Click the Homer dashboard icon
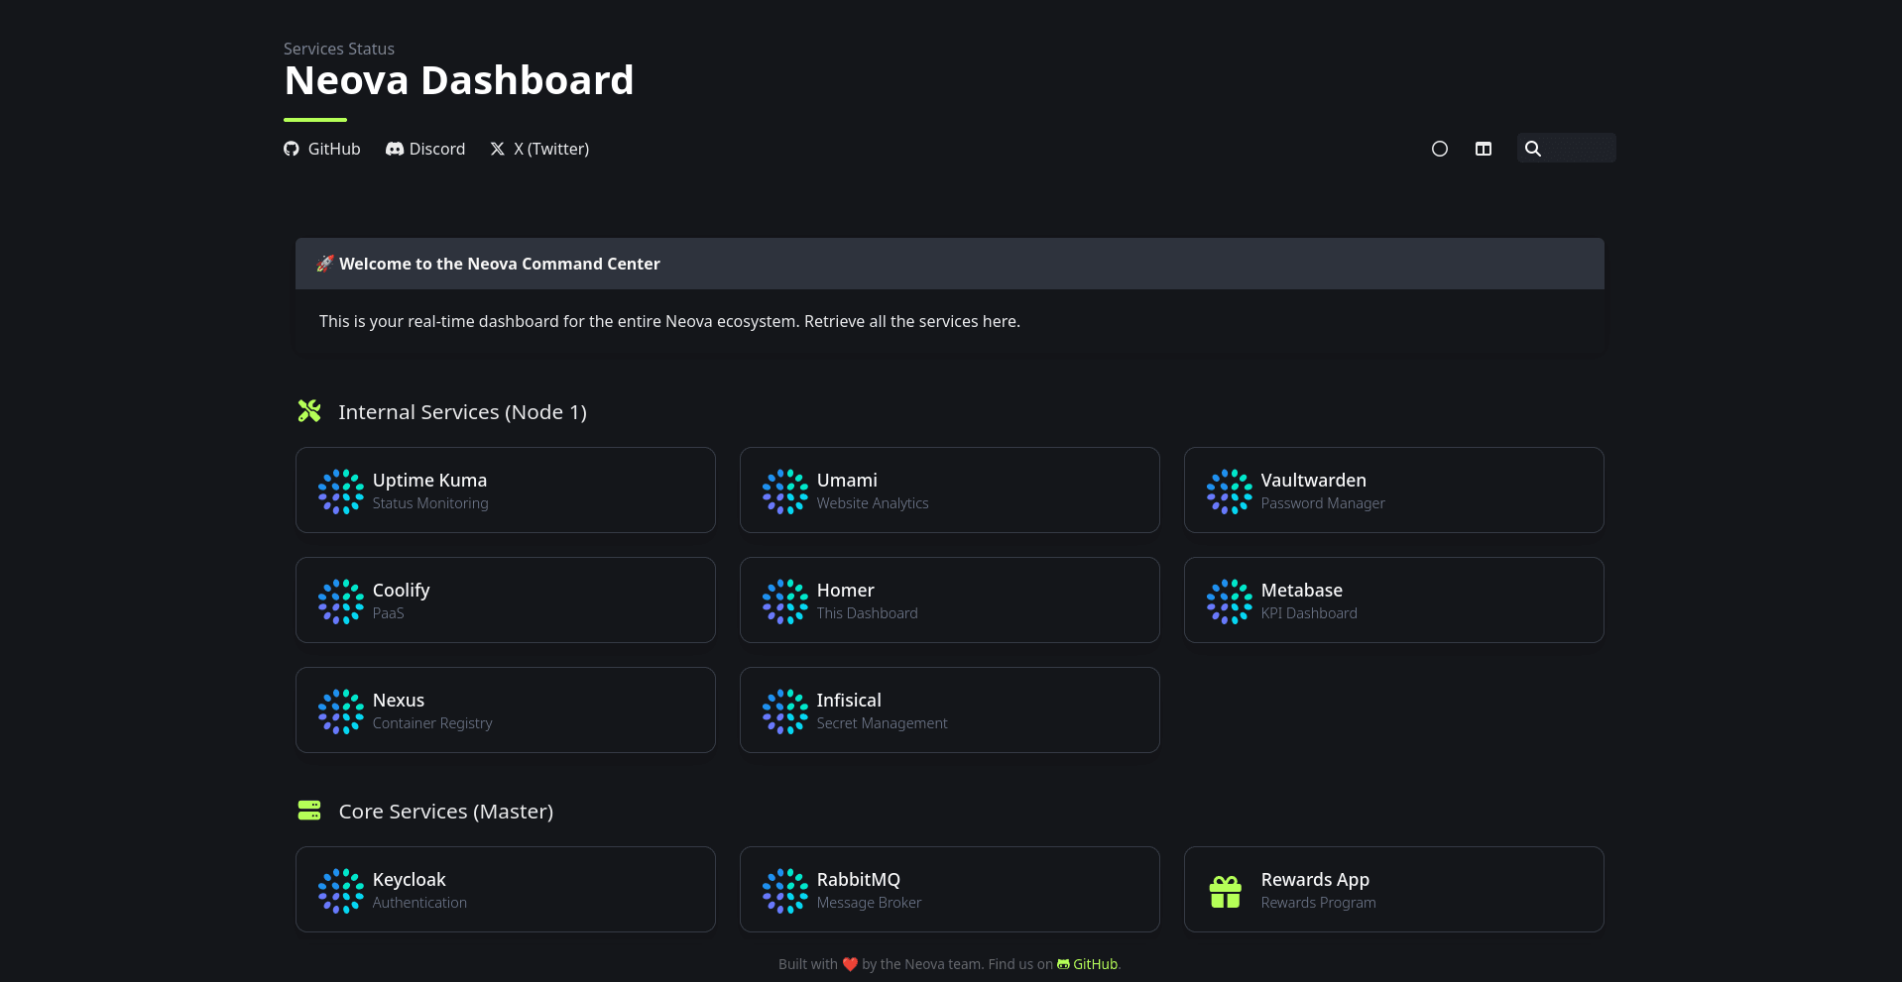The width and height of the screenshot is (1902, 982). (x=784, y=601)
